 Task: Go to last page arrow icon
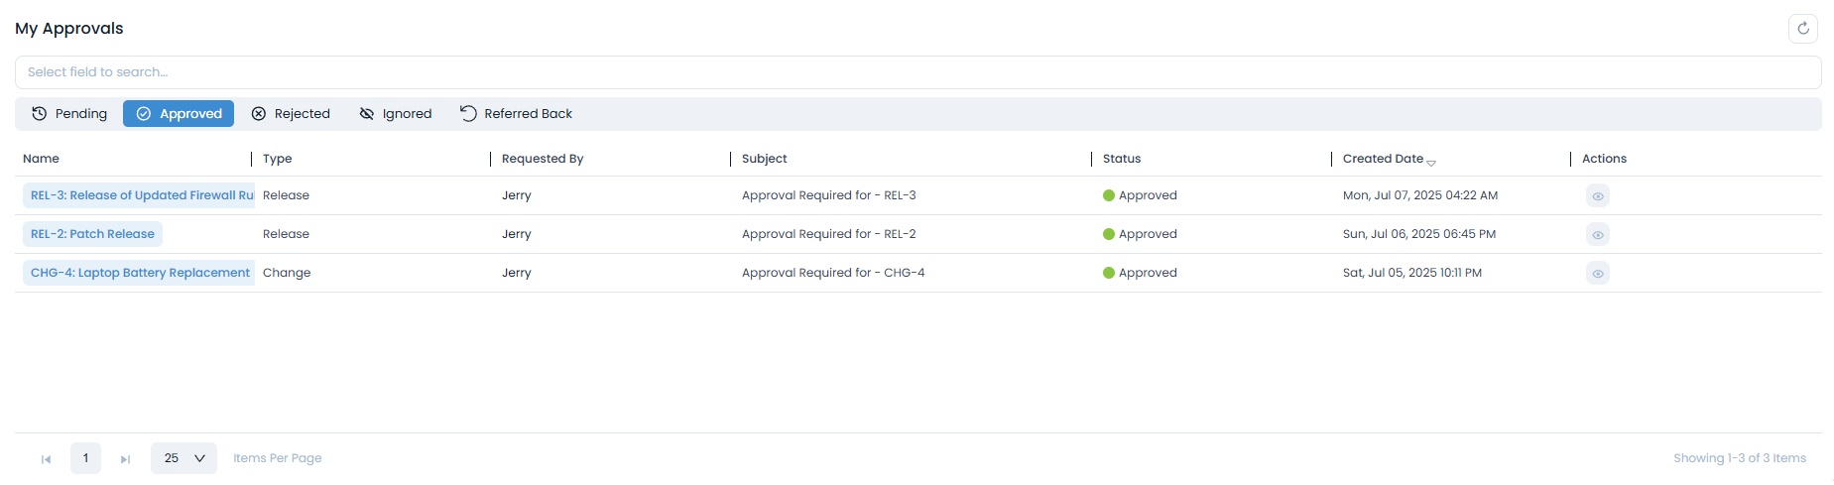pos(125,459)
